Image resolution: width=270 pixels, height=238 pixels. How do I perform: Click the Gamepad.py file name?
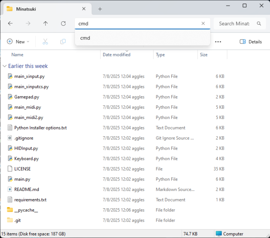coord(27,97)
